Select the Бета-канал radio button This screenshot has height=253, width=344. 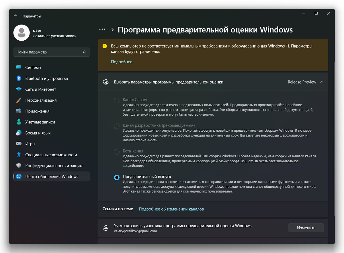coord(117,152)
